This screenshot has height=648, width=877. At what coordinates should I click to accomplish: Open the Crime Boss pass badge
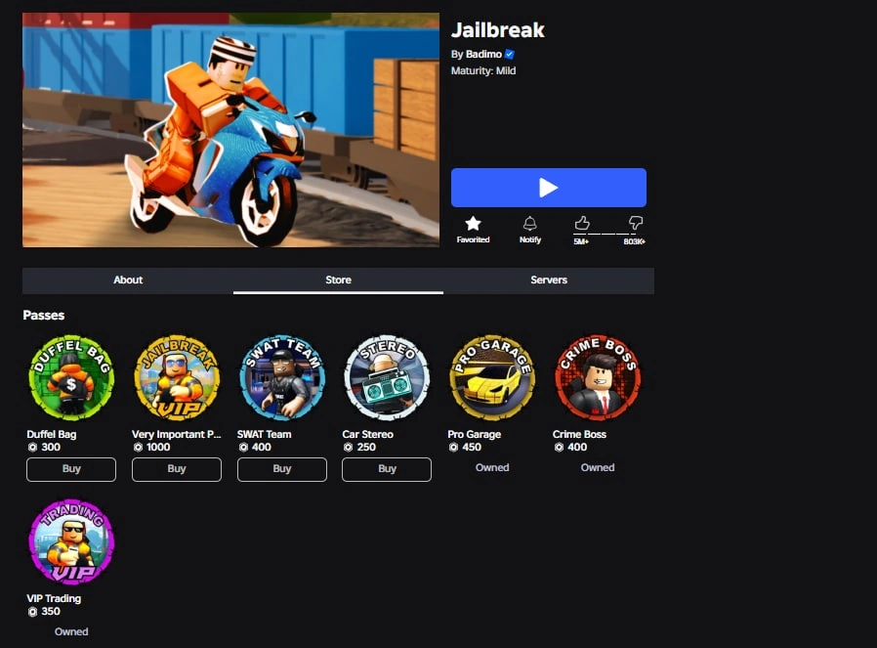pos(598,377)
